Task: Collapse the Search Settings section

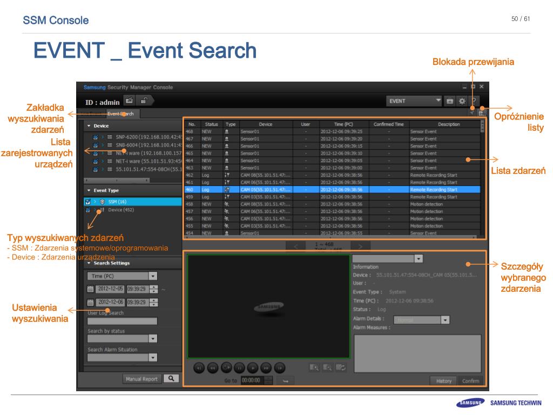Action: tap(89, 263)
